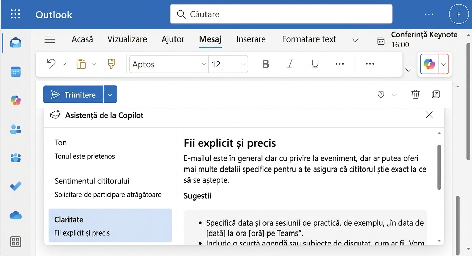472x256 pixels.
Task: Select the Claritate coaching item
Action: 110,226
